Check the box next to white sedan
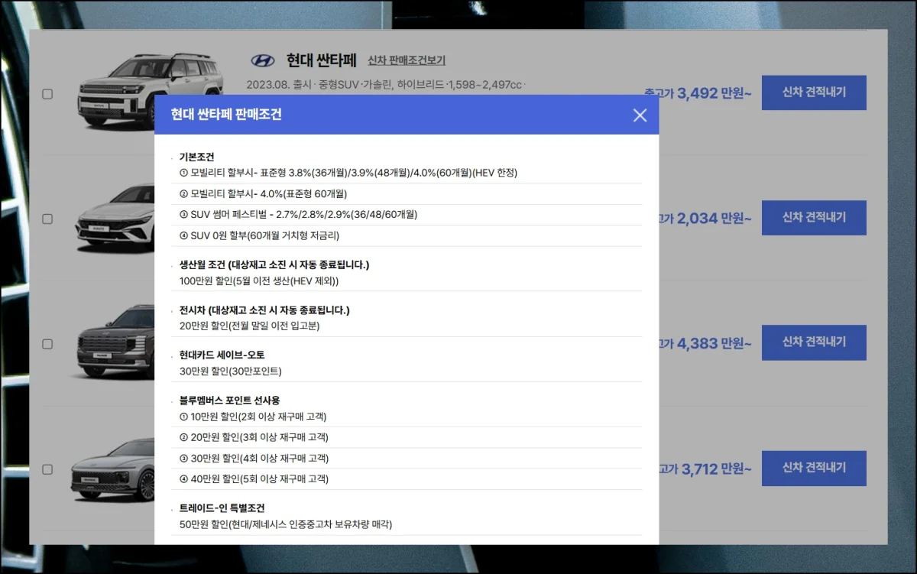This screenshot has width=917, height=574. 47,219
